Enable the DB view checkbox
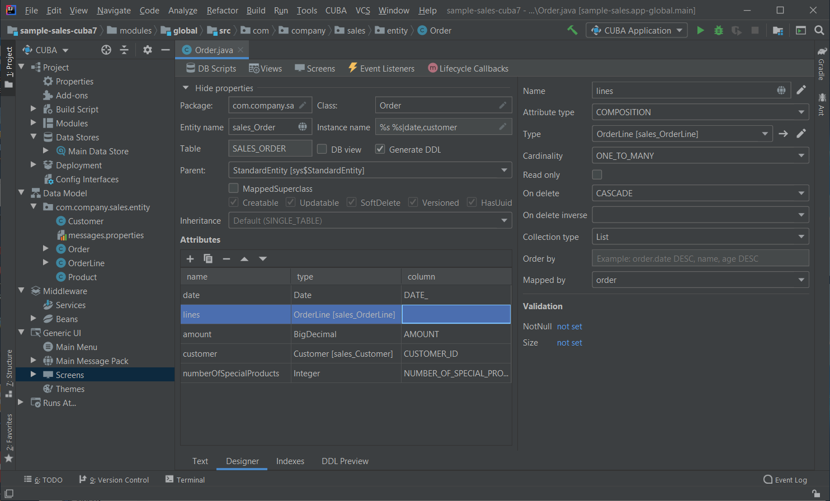The width and height of the screenshot is (830, 501). 322,149
